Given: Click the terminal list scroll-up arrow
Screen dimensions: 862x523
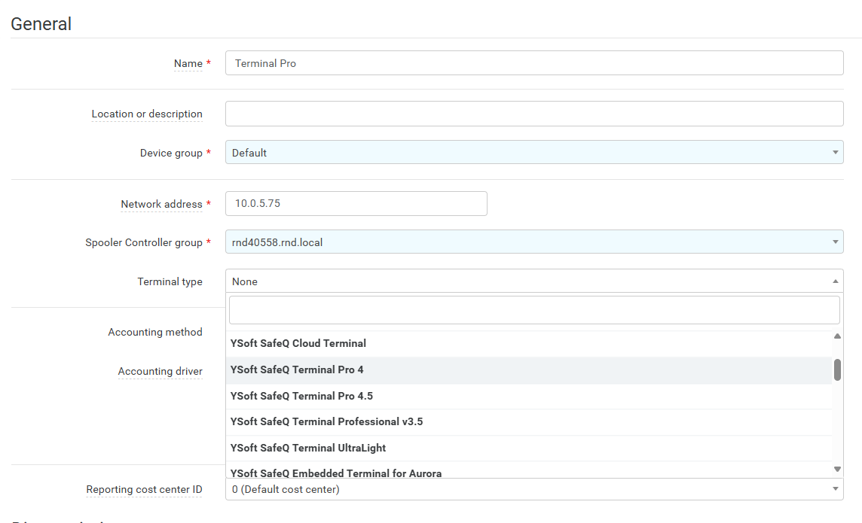Looking at the screenshot, I should 837,336.
